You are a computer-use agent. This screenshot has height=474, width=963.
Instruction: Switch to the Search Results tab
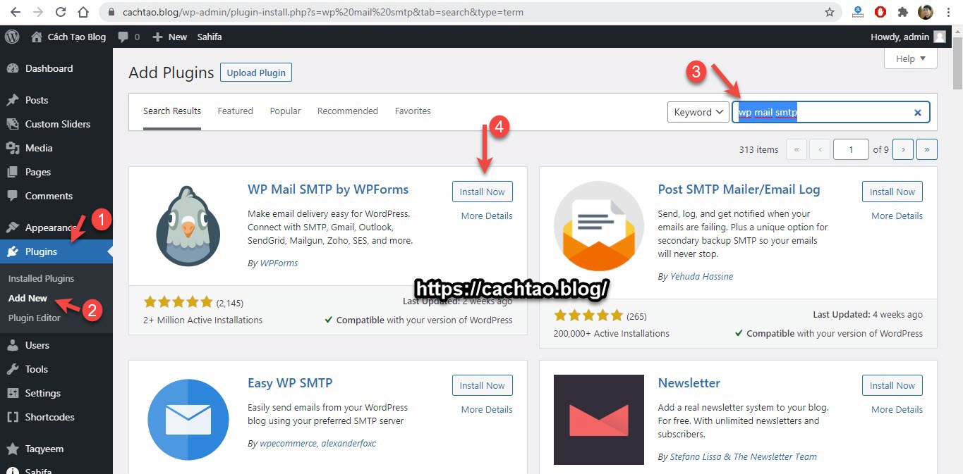coord(172,111)
